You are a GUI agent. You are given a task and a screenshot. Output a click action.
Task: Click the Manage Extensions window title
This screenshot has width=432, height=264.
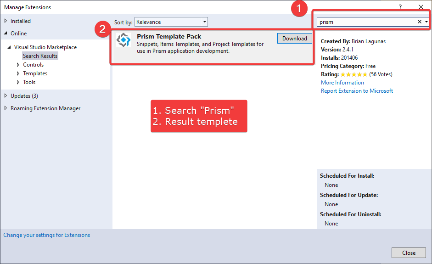click(28, 7)
